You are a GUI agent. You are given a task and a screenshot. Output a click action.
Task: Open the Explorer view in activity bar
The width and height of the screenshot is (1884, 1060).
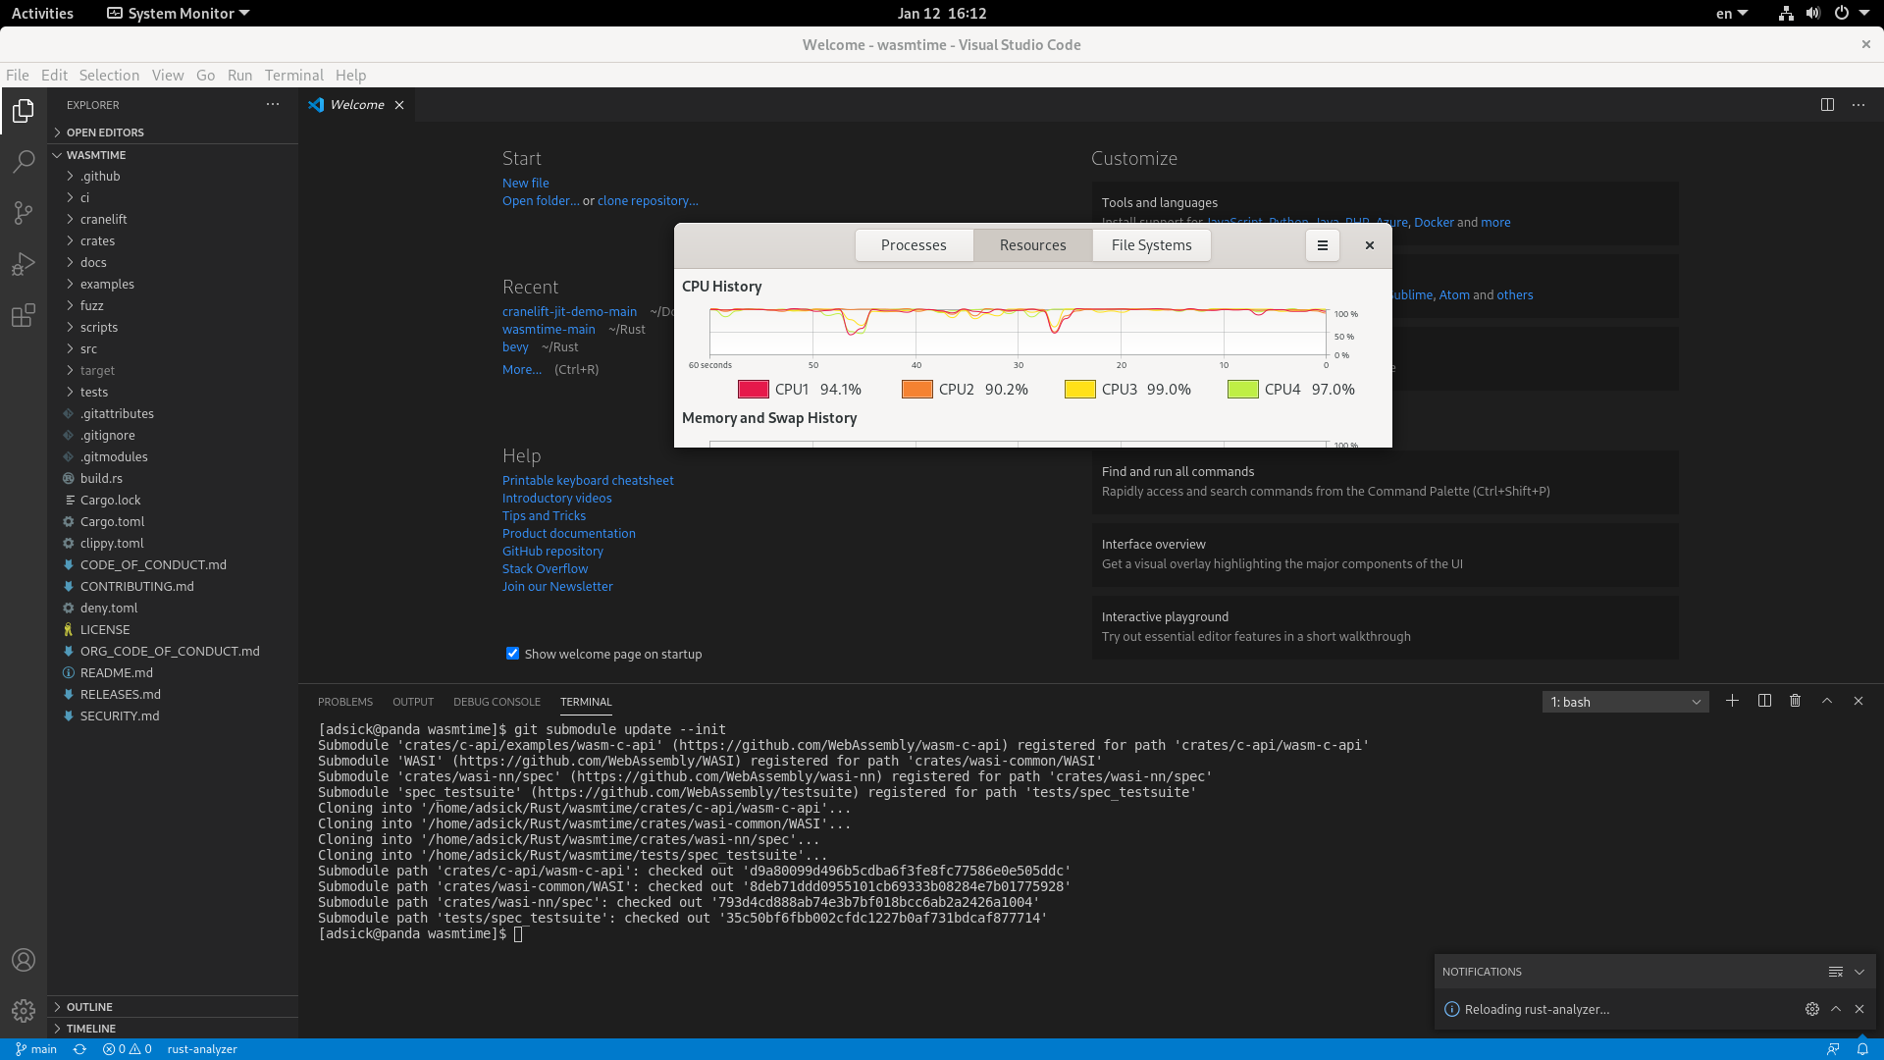[x=24, y=111]
